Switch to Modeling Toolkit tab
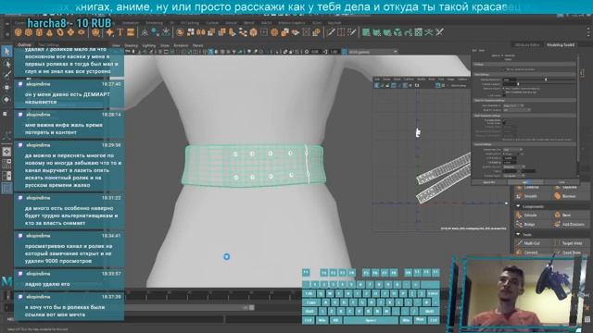 click(x=561, y=45)
